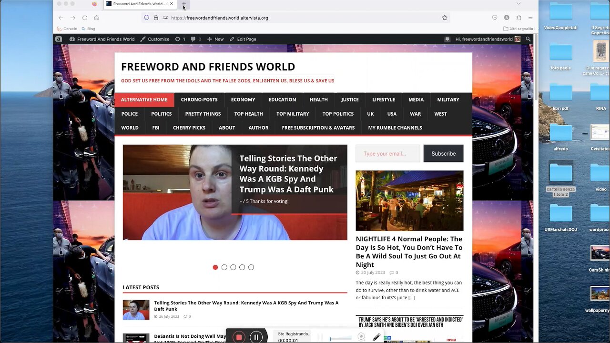Open the Firefox hamburger menu
This screenshot has width=610, height=343.
pyautogui.click(x=530, y=18)
